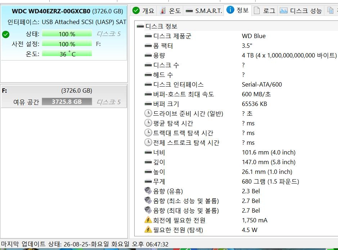
Task: Click the 101.6 mm (4.0 inch) width value
Action: 269,152
